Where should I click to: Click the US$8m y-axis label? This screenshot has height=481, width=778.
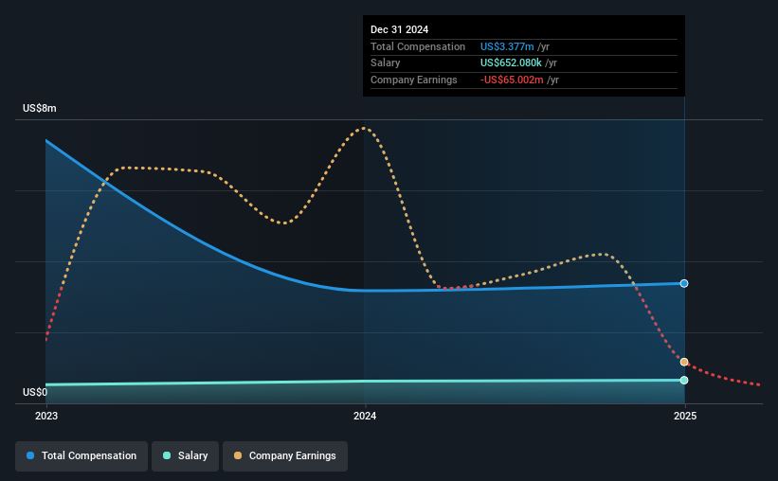(40, 108)
